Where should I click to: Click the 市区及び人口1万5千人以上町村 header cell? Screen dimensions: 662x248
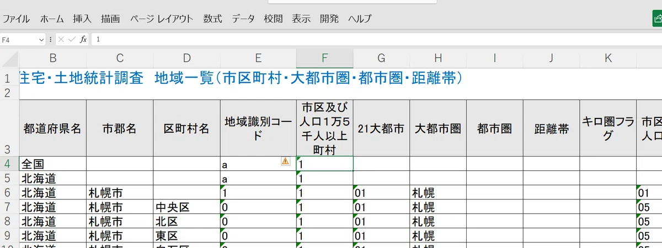click(x=325, y=128)
